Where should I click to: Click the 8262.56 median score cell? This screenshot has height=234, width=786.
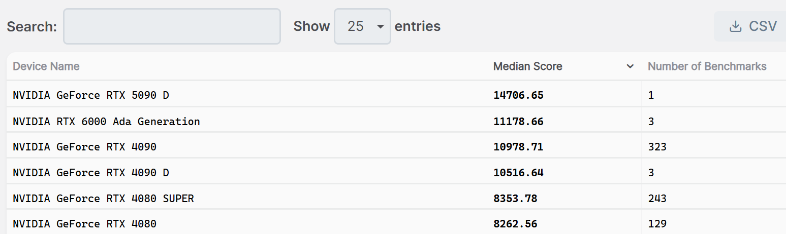(515, 223)
